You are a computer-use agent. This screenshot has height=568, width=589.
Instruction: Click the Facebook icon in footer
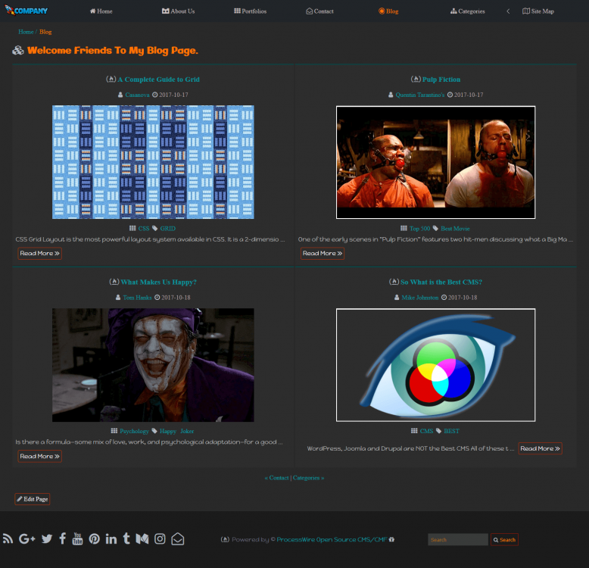point(63,539)
